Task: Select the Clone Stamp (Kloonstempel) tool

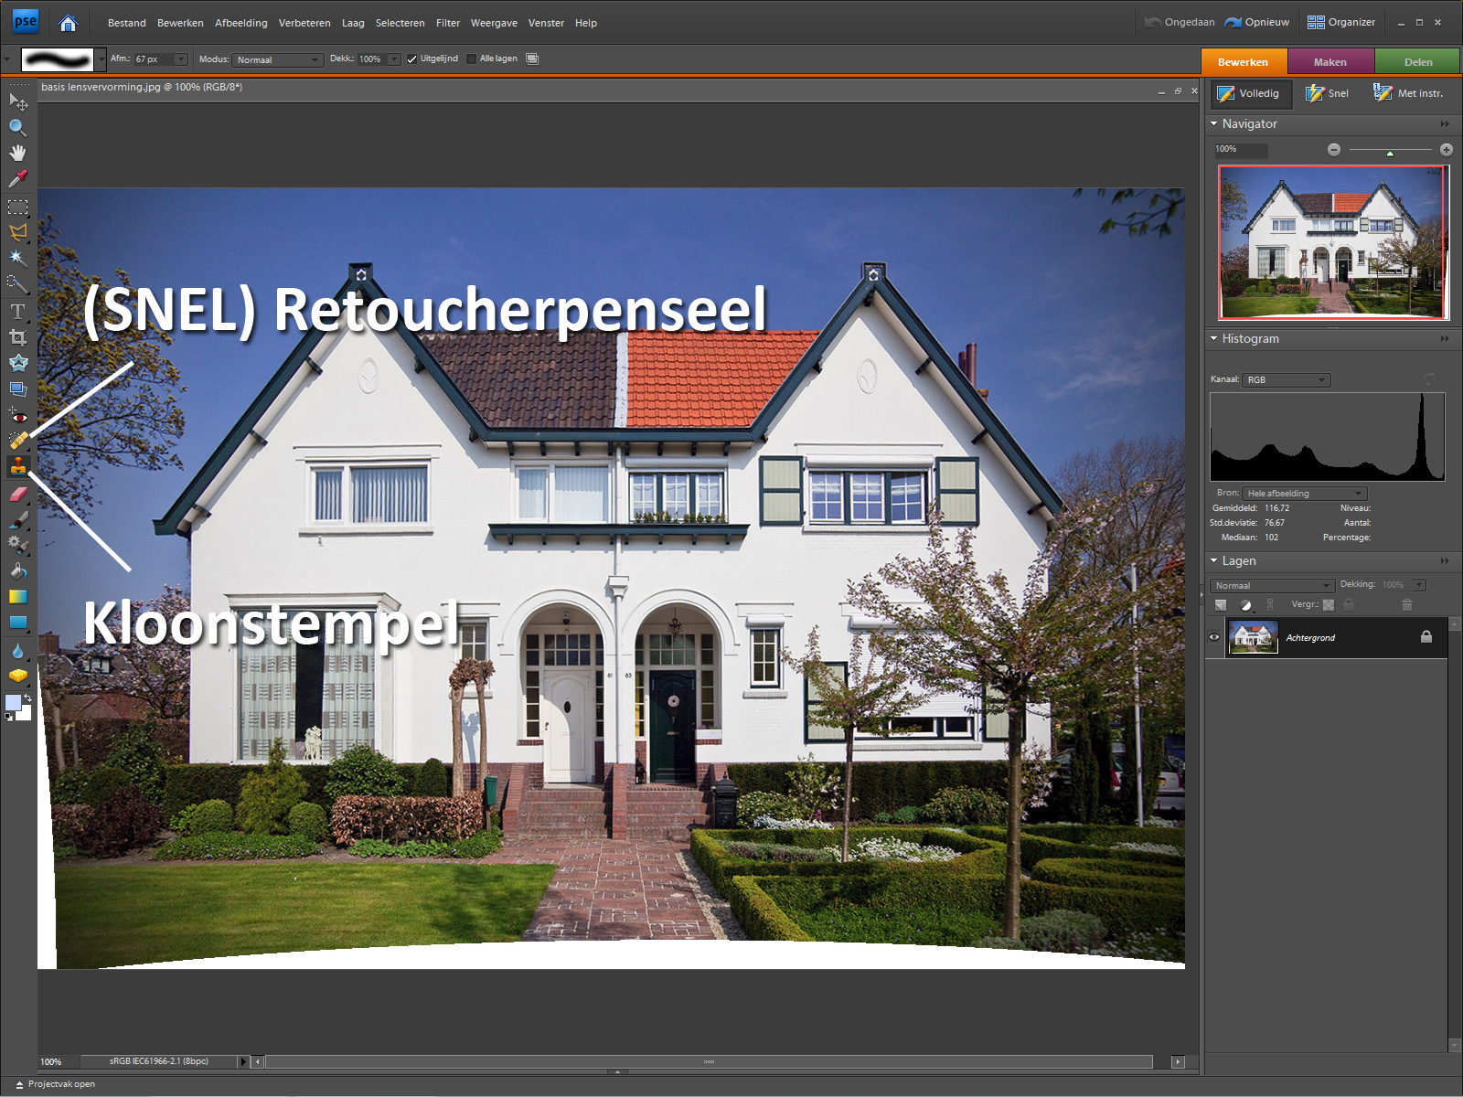Action: click(x=17, y=466)
